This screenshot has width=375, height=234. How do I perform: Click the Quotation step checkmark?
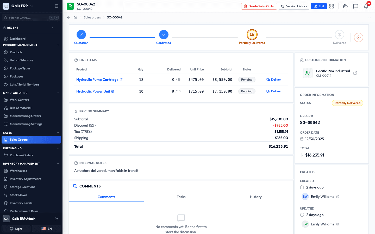(x=81, y=35)
